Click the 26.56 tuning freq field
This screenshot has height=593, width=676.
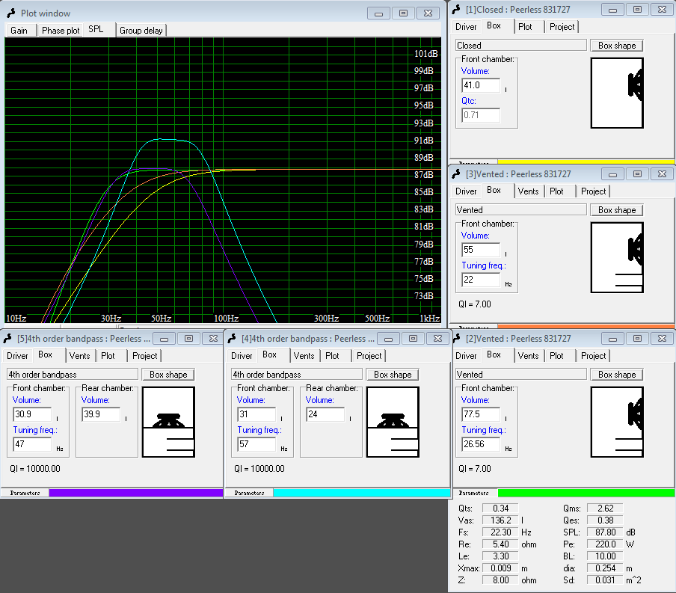pyautogui.click(x=481, y=444)
